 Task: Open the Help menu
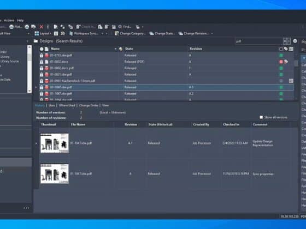click(20, 20)
